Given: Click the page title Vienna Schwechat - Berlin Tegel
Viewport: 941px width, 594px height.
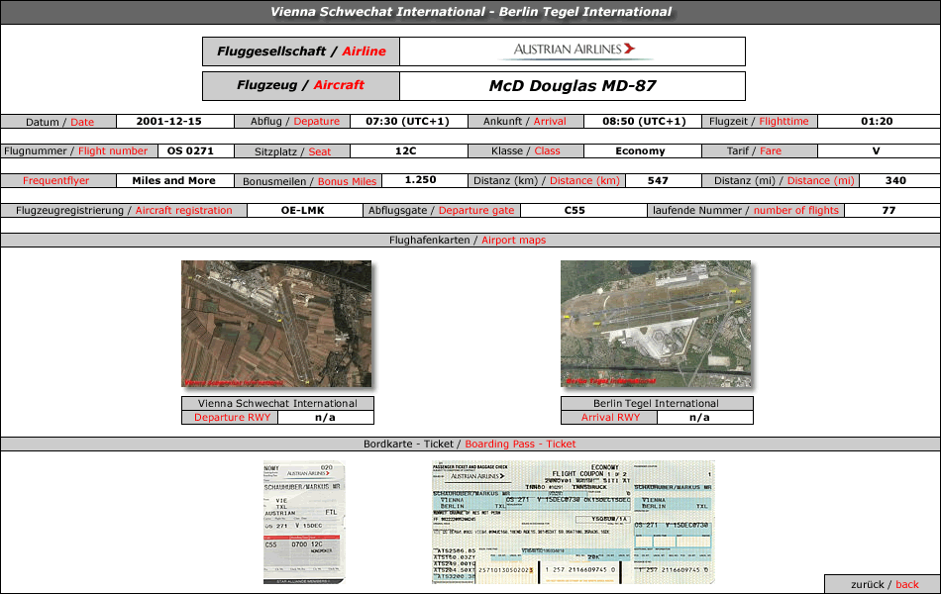Looking at the screenshot, I should click(470, 12).
